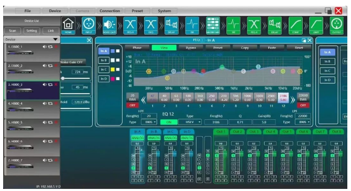Viewport: 351px width, 191px height.
Task: Click the Scan button
Action: coord(13,31)
